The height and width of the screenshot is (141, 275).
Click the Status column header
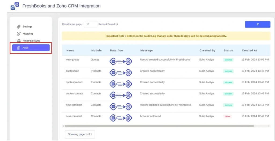click(x=228, y=50)
